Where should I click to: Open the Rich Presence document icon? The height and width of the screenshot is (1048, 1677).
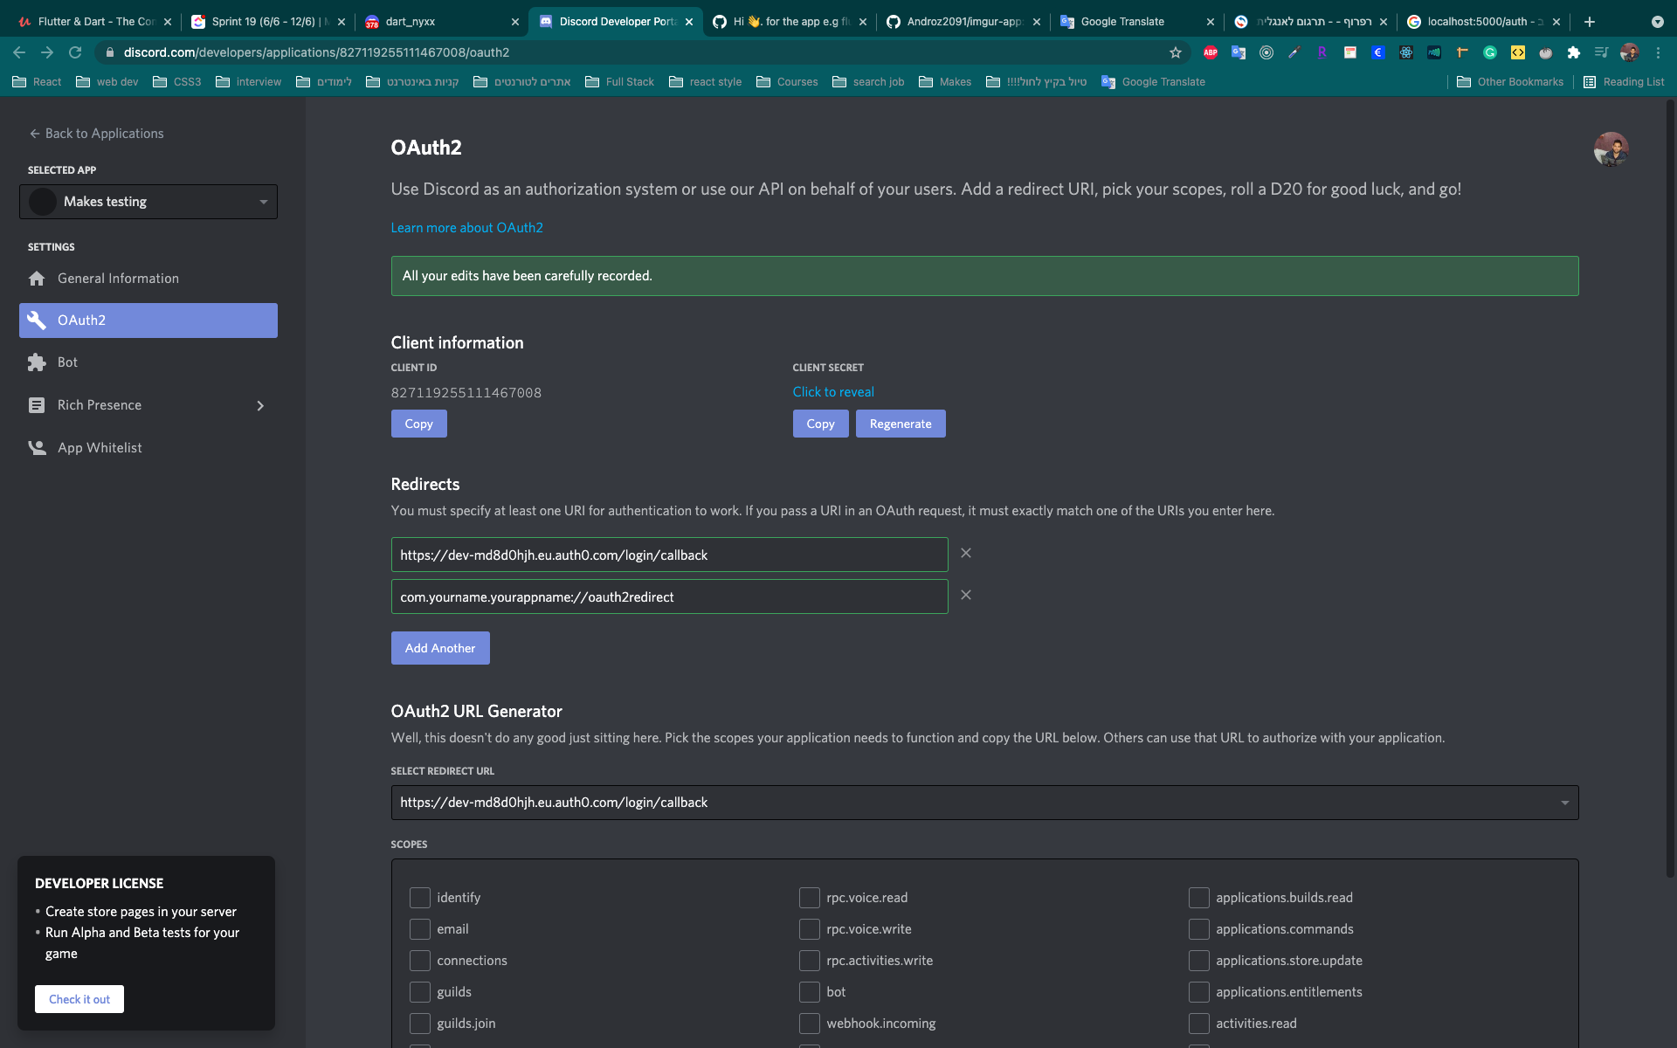37,405
